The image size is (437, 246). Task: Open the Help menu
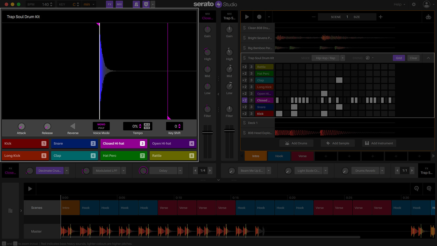(x=399, y=4)
